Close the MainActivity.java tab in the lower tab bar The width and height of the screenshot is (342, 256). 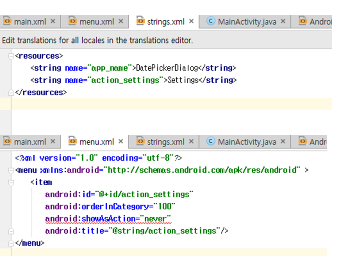[x=283, y=142]
